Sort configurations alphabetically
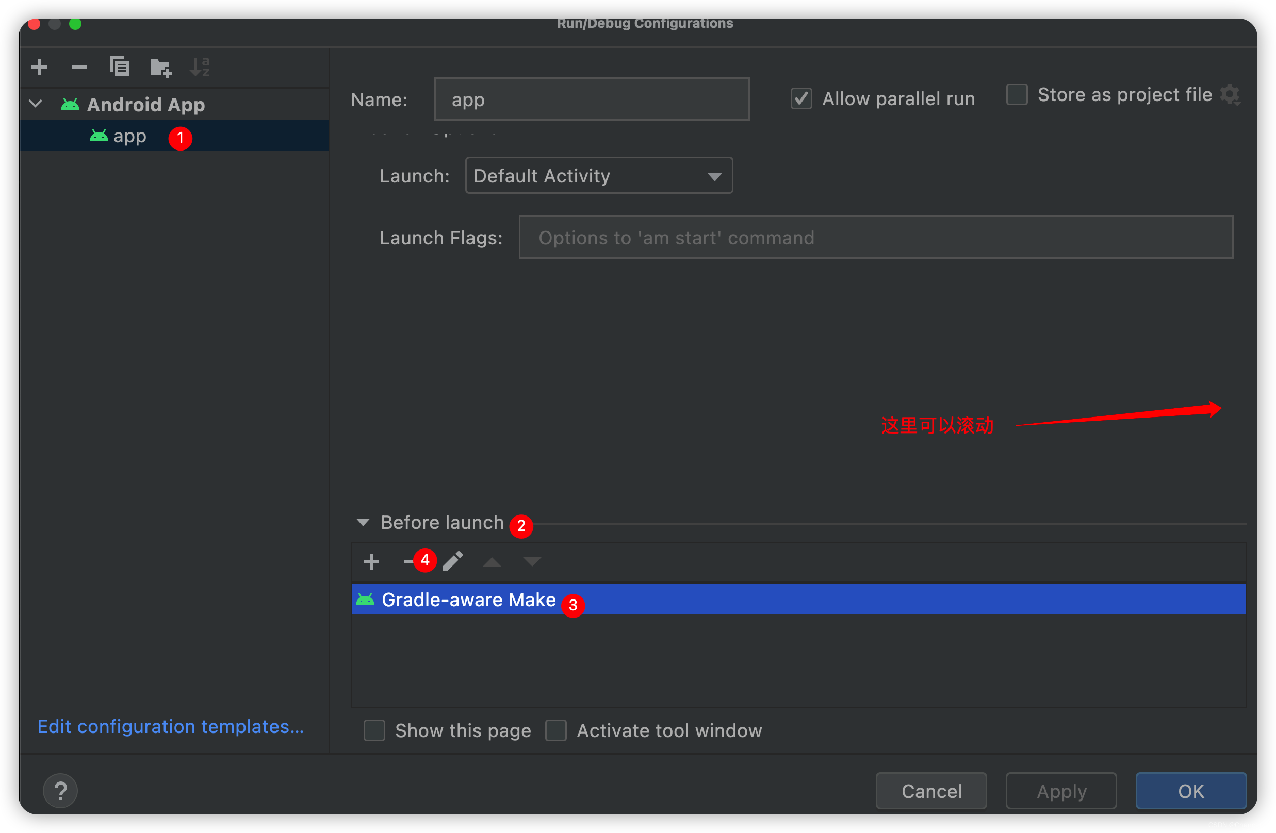Image resolution: width=1276 pixels, height=833 pixels. click(x=201, y=67)
